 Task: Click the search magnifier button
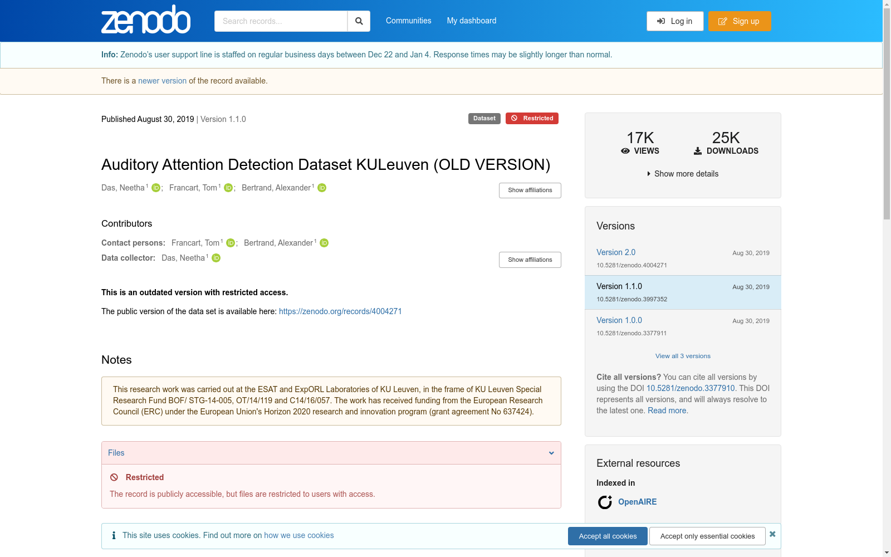click(x=359, y=21)
